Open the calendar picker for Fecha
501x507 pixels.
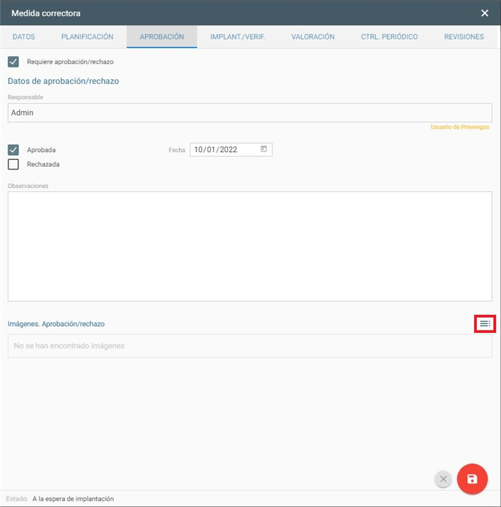point(264,149)
